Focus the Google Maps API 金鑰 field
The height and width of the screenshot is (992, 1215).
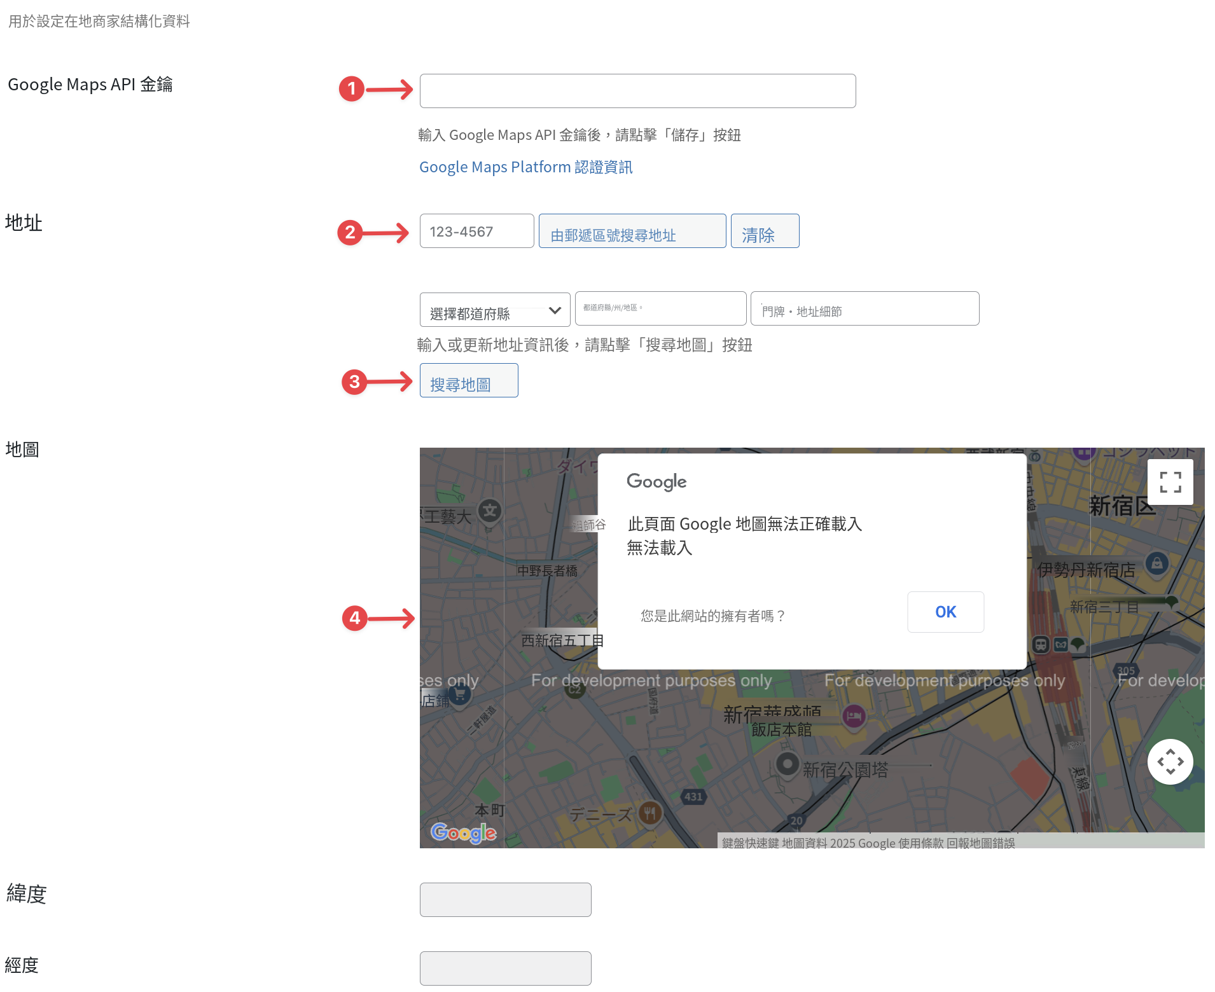point(637,91)
